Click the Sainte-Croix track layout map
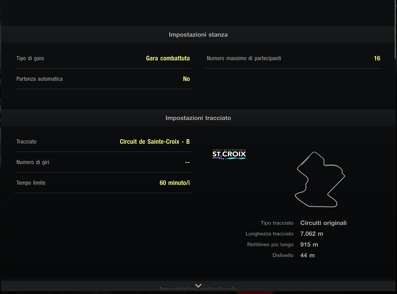Screen dimensions: 397x294 (x=320, y=179)
